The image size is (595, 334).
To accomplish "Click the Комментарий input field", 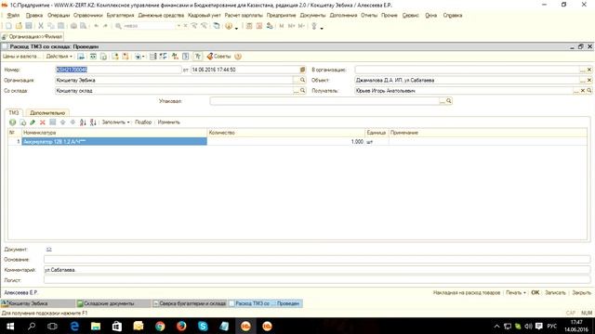I will pyautogui.click(x=317, y=270).
